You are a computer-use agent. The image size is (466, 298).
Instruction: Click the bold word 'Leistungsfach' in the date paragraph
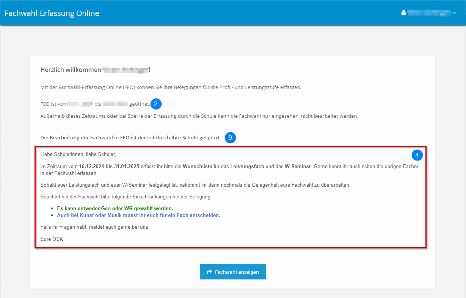(247, 166)
